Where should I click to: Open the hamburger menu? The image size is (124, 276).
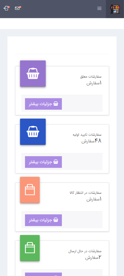[x=99, y=9]
